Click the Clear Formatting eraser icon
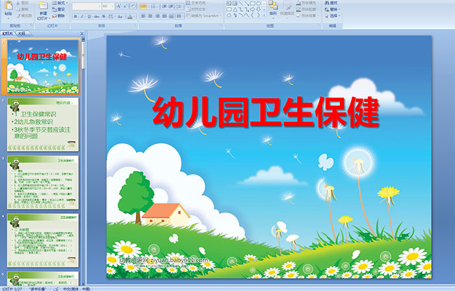This screenshot has width=455, height=291. (x=133, y=6)
